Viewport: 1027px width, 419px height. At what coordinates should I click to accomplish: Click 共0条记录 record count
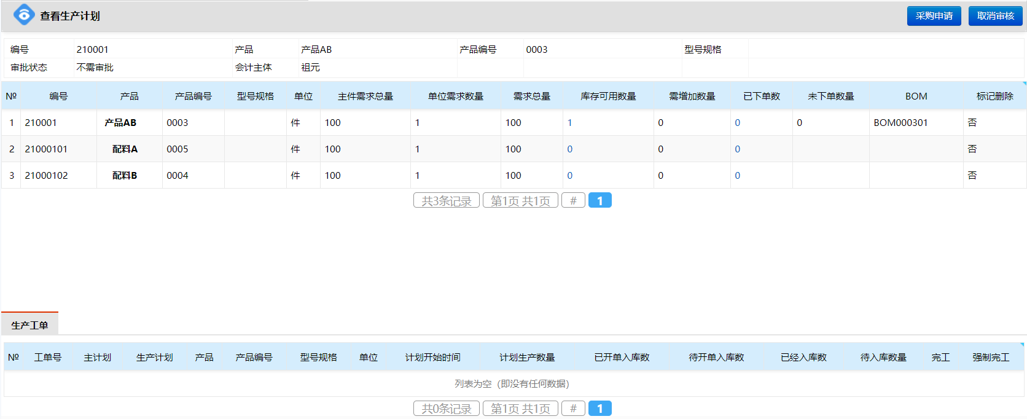tap(447, 408)
